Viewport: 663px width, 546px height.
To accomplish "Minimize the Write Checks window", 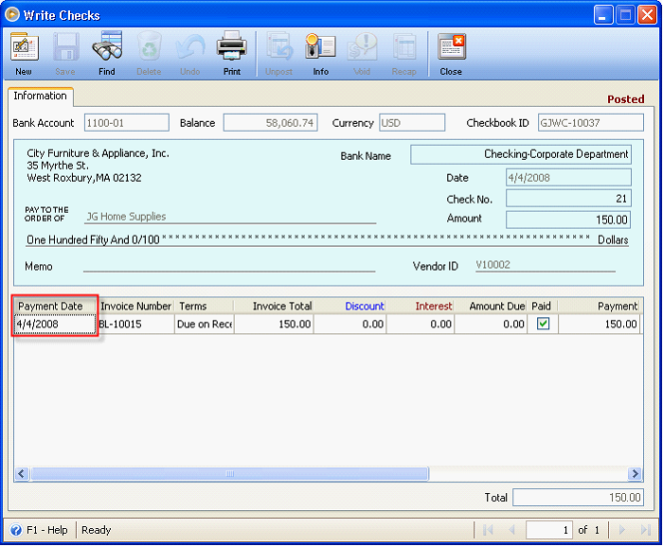I will point(603,15).
